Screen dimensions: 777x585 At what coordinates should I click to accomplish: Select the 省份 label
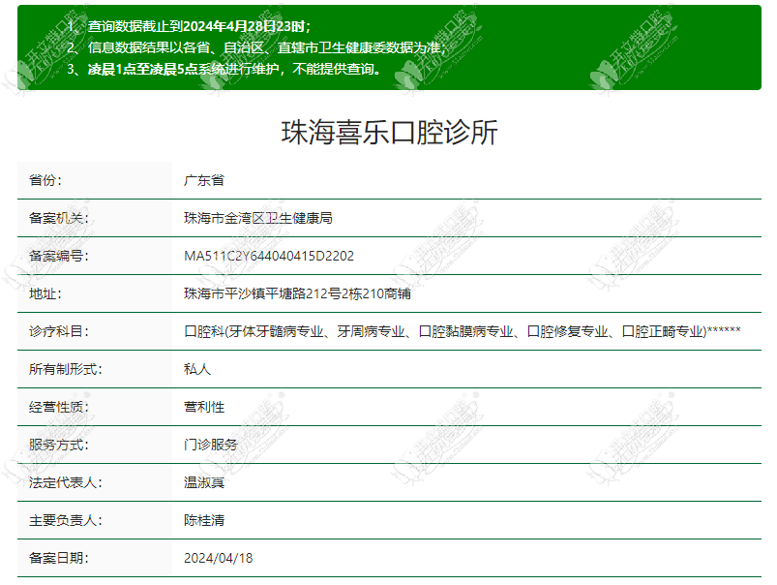(x=45, y=180)
